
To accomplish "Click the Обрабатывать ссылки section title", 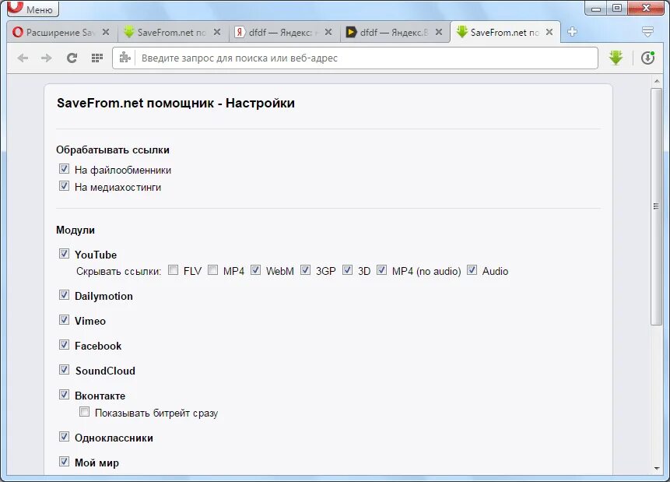I will pos(113,150).
